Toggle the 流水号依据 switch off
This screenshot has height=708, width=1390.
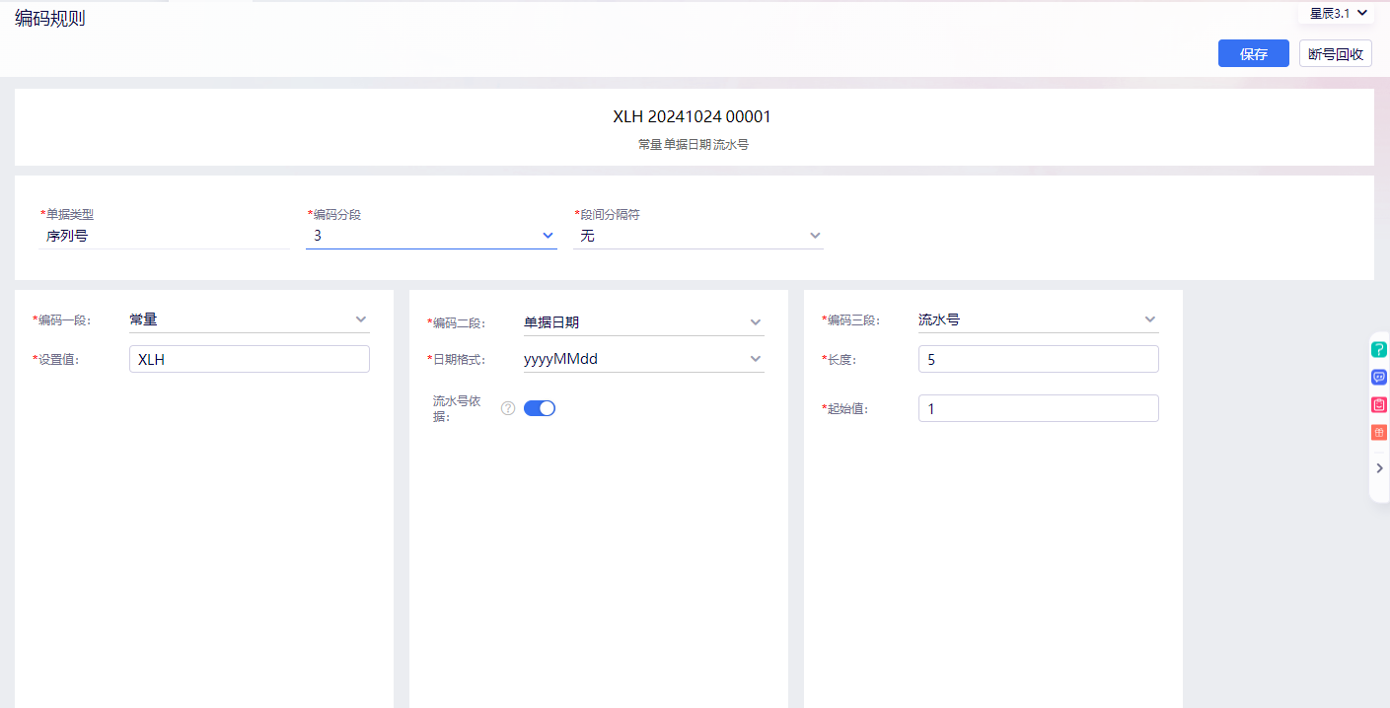click(540, 408)
